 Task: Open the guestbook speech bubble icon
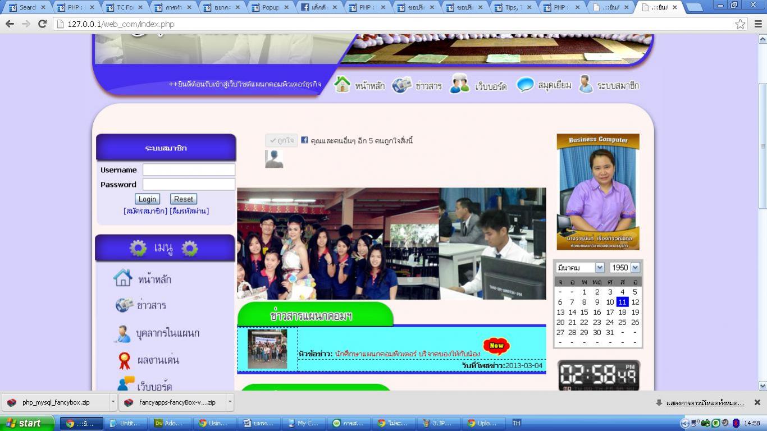click(525, 85)
